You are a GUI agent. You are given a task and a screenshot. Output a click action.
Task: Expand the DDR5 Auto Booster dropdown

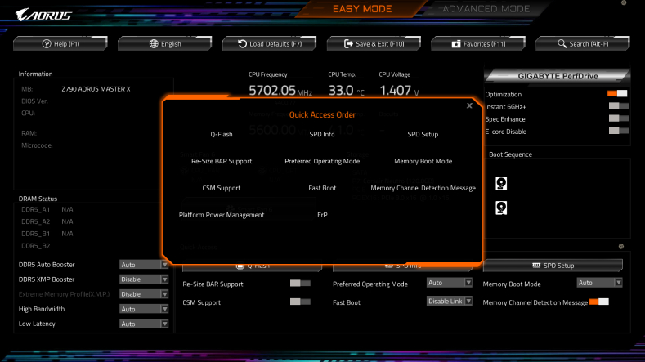coord(144,265)
